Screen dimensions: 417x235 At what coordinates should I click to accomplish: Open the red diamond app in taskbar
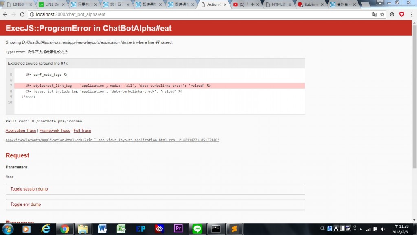tap(159, 229)
